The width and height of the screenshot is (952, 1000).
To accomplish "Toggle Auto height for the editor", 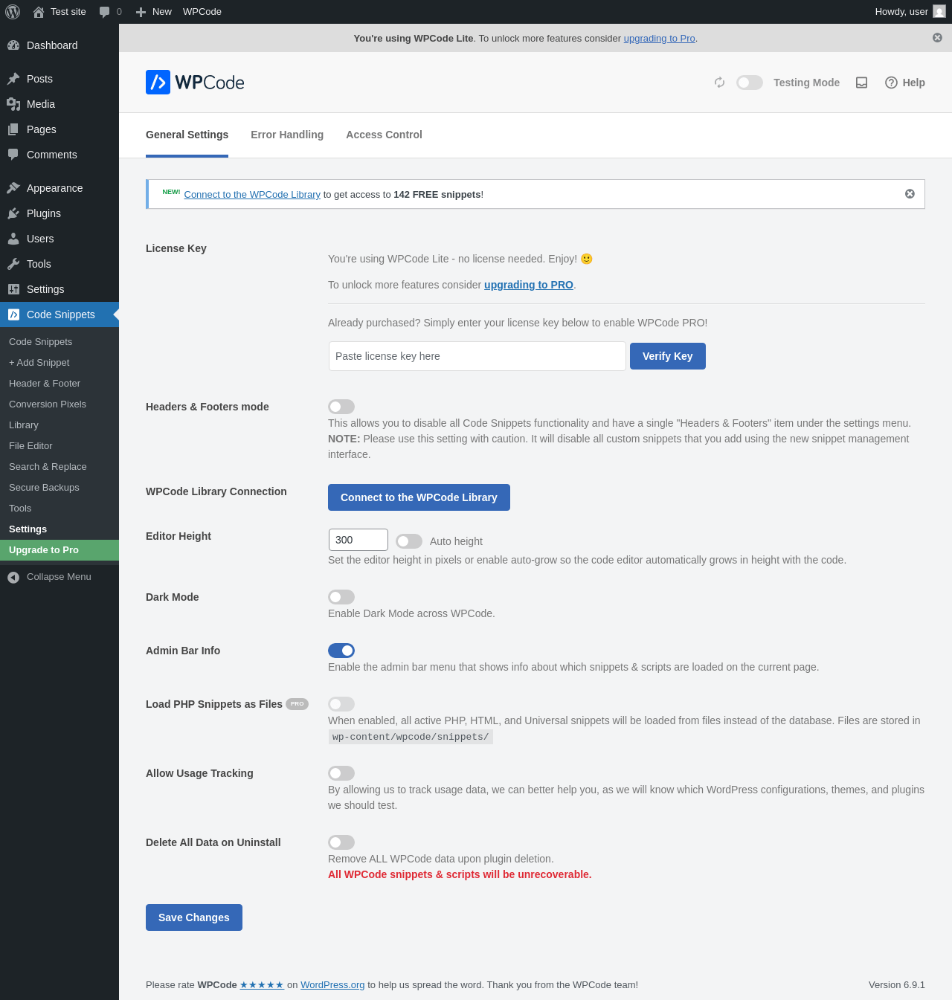I will 409,541.
